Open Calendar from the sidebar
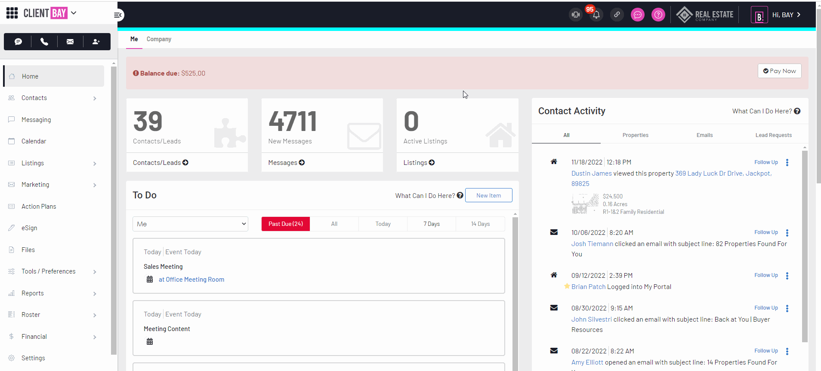821x371 pixels. 34,141
